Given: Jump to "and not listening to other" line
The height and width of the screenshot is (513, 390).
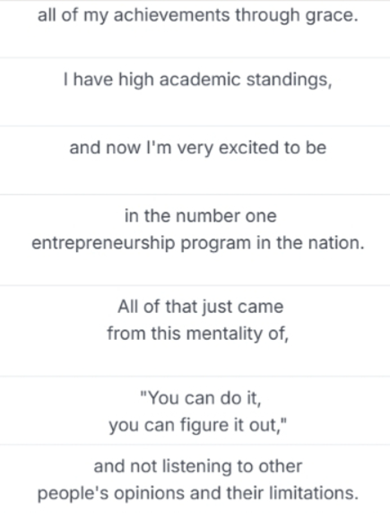Looking at the screenshot, I should pyautogui.click(x=197, y=466).
